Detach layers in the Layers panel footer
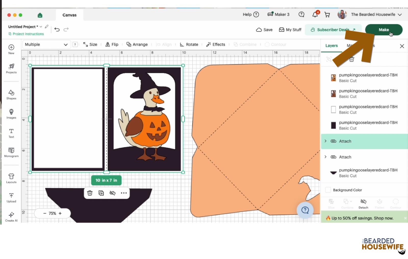Image resolution: width=408 pixels, height=259 pixels. coord(363,204)
